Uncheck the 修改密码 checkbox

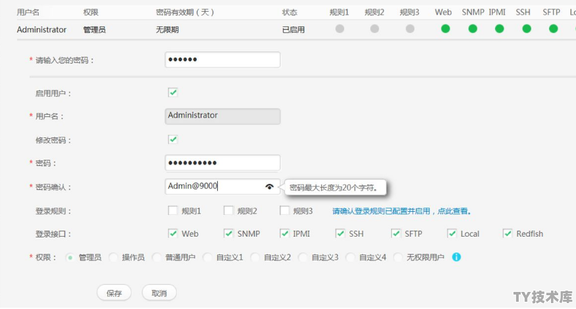(172, 139)
